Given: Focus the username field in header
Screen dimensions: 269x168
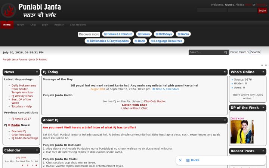Looking at the screenshot, I should point(212,10).
